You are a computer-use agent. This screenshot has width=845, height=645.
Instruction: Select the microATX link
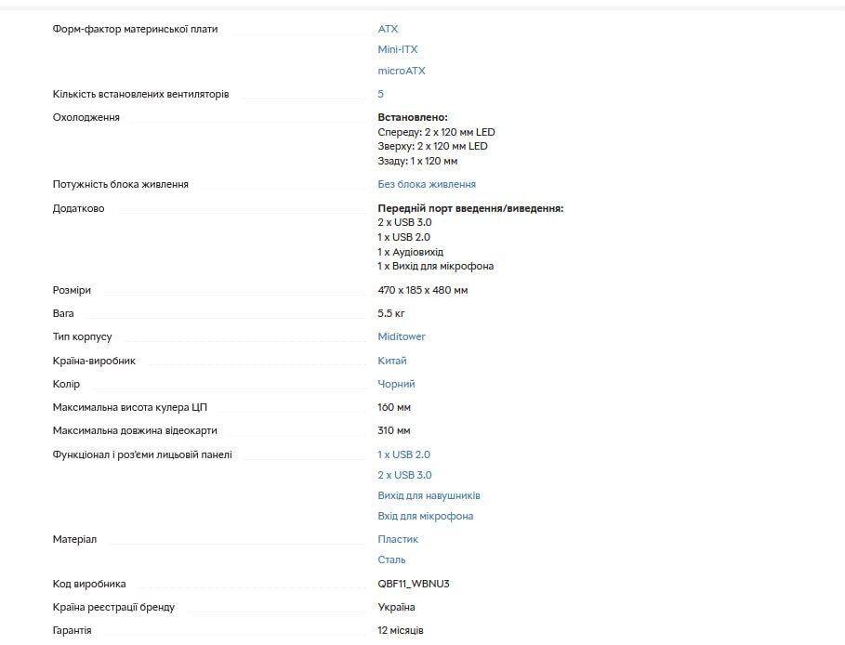click(402, 71)
